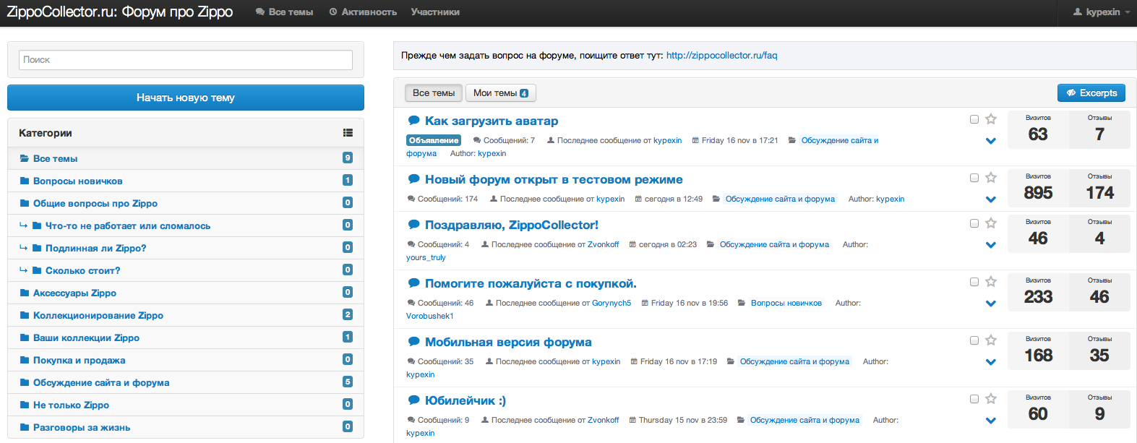Image resolution: width=1137 pixels, height=443 pixels.
Task: Click the folder icon for 'Аксессуары Zippo' category
Action: click(x=25, y=293)
